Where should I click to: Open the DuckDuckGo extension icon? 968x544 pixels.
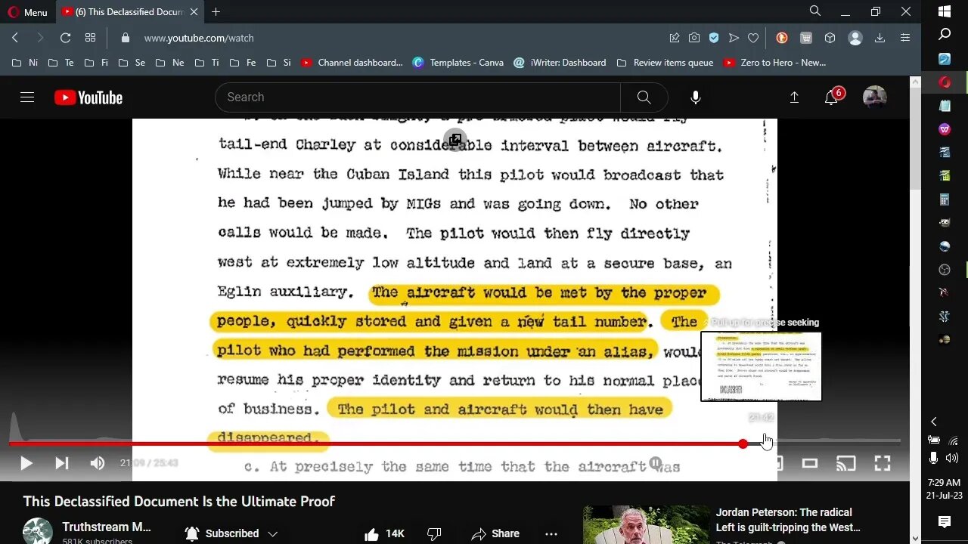(x=782, y=38)
